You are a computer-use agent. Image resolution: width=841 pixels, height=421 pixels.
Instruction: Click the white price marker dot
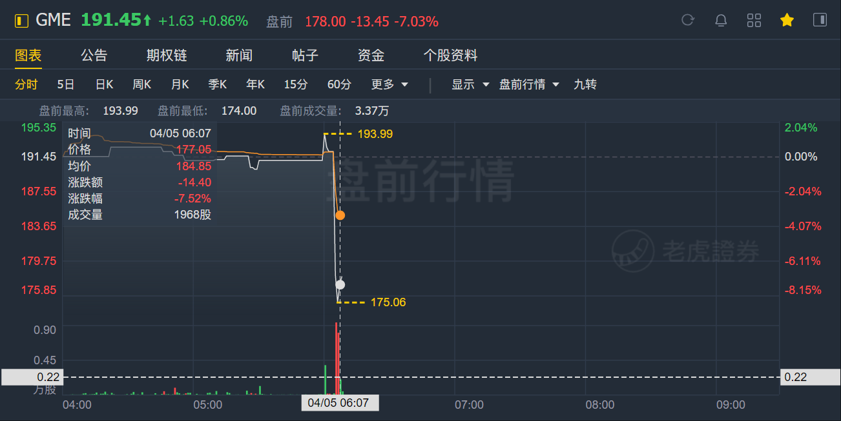click(340, 284)
